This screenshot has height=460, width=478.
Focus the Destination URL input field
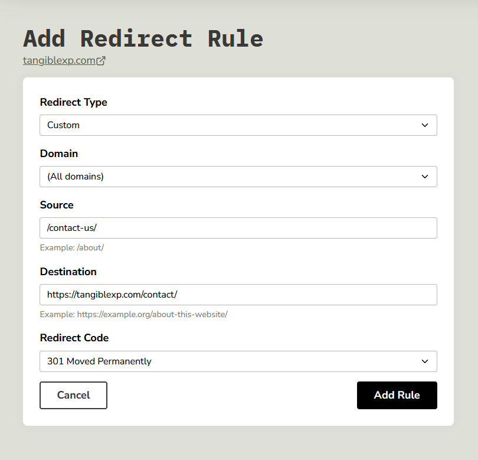(238, 295)
